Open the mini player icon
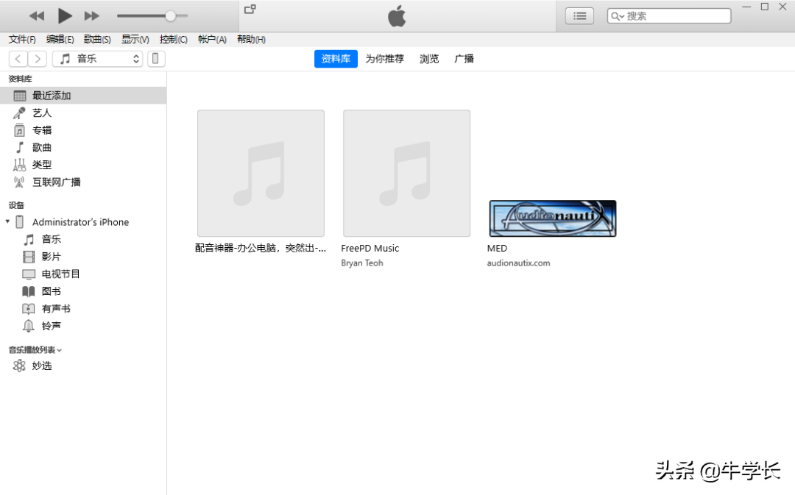The width and height of the screenshot is (795, 495). coord(250,9)
